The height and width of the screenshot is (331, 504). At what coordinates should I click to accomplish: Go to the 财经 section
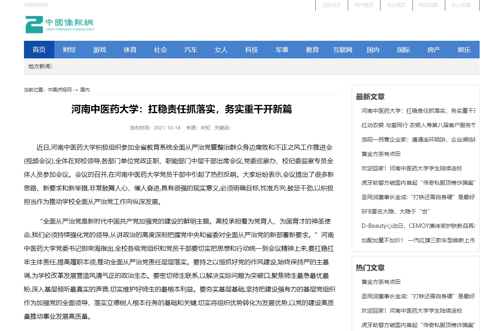[70, 50]
